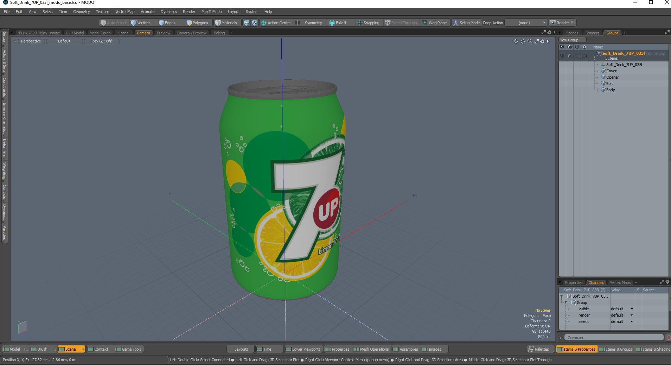Image resolution: width=671 pixels, height=365 pixels.
Task: Click Ray GL: Off selector
Action: pos(102,41)
